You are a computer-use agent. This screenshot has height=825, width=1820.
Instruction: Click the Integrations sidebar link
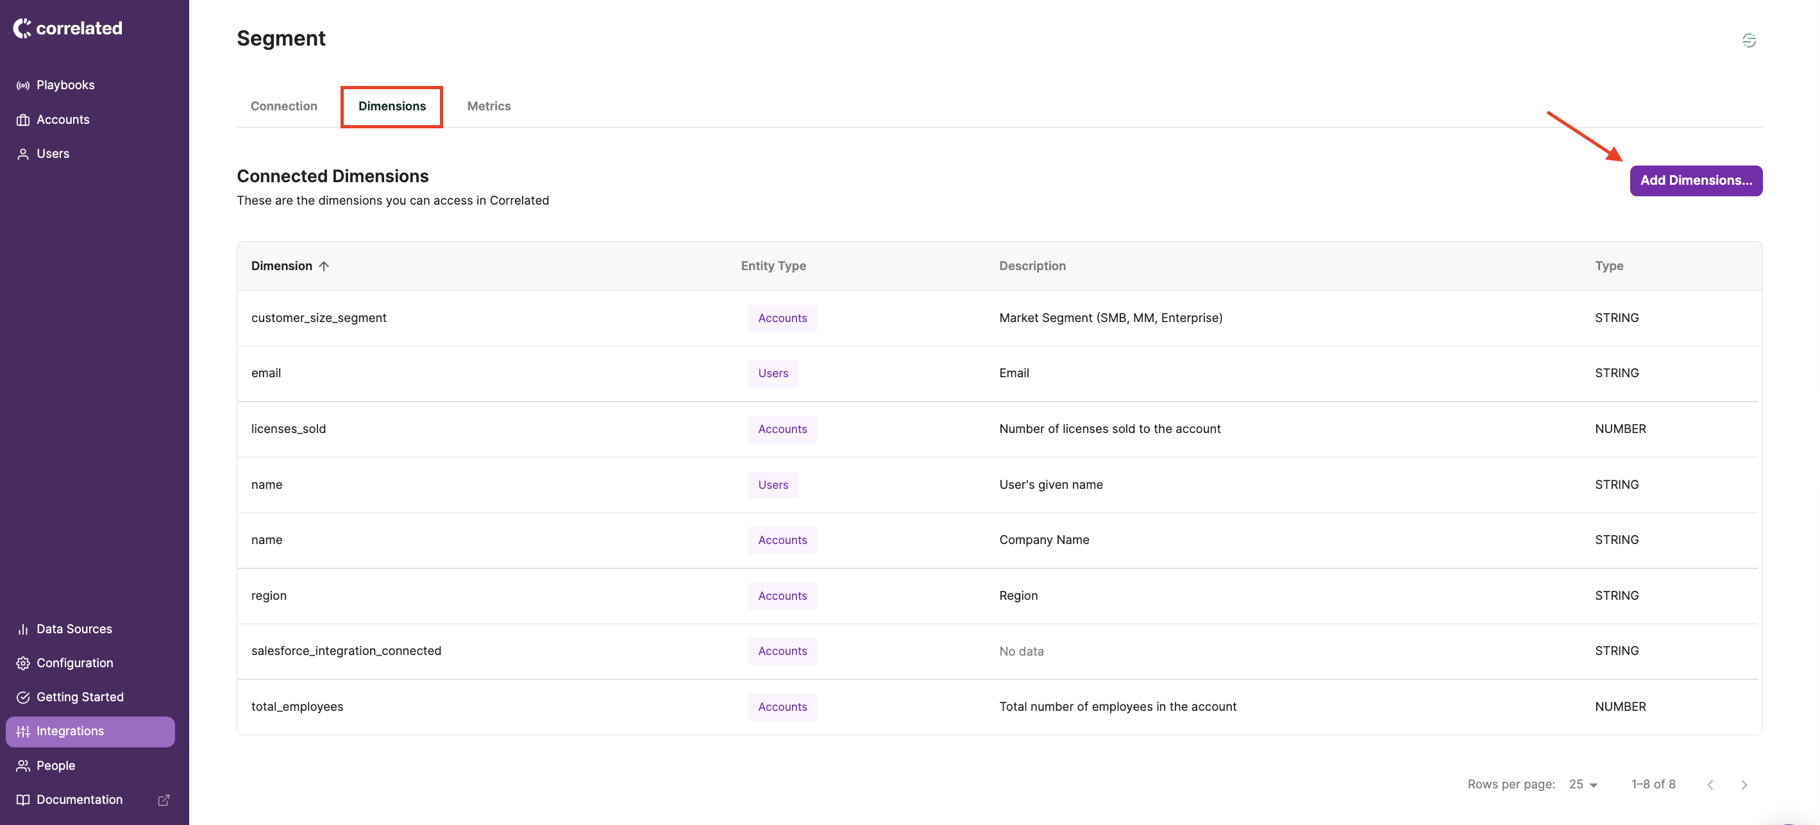70,731
